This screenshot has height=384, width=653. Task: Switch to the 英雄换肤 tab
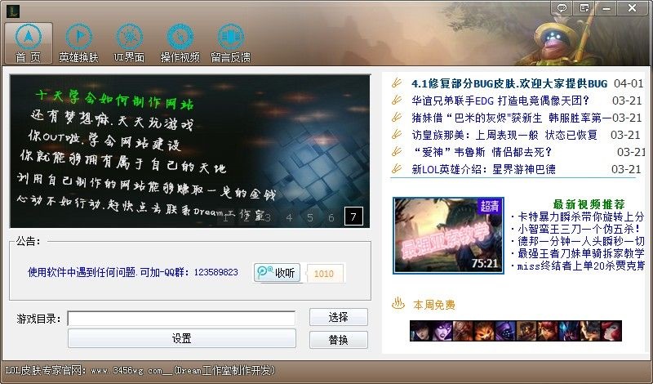pyautogui.click(x=78, y=43)
